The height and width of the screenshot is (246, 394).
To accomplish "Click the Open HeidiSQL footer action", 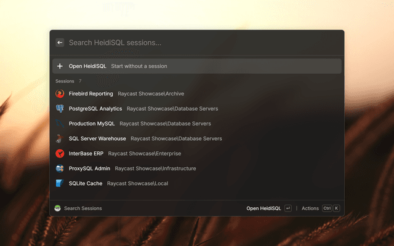I will pyautogui.click(x=263, y=208).
